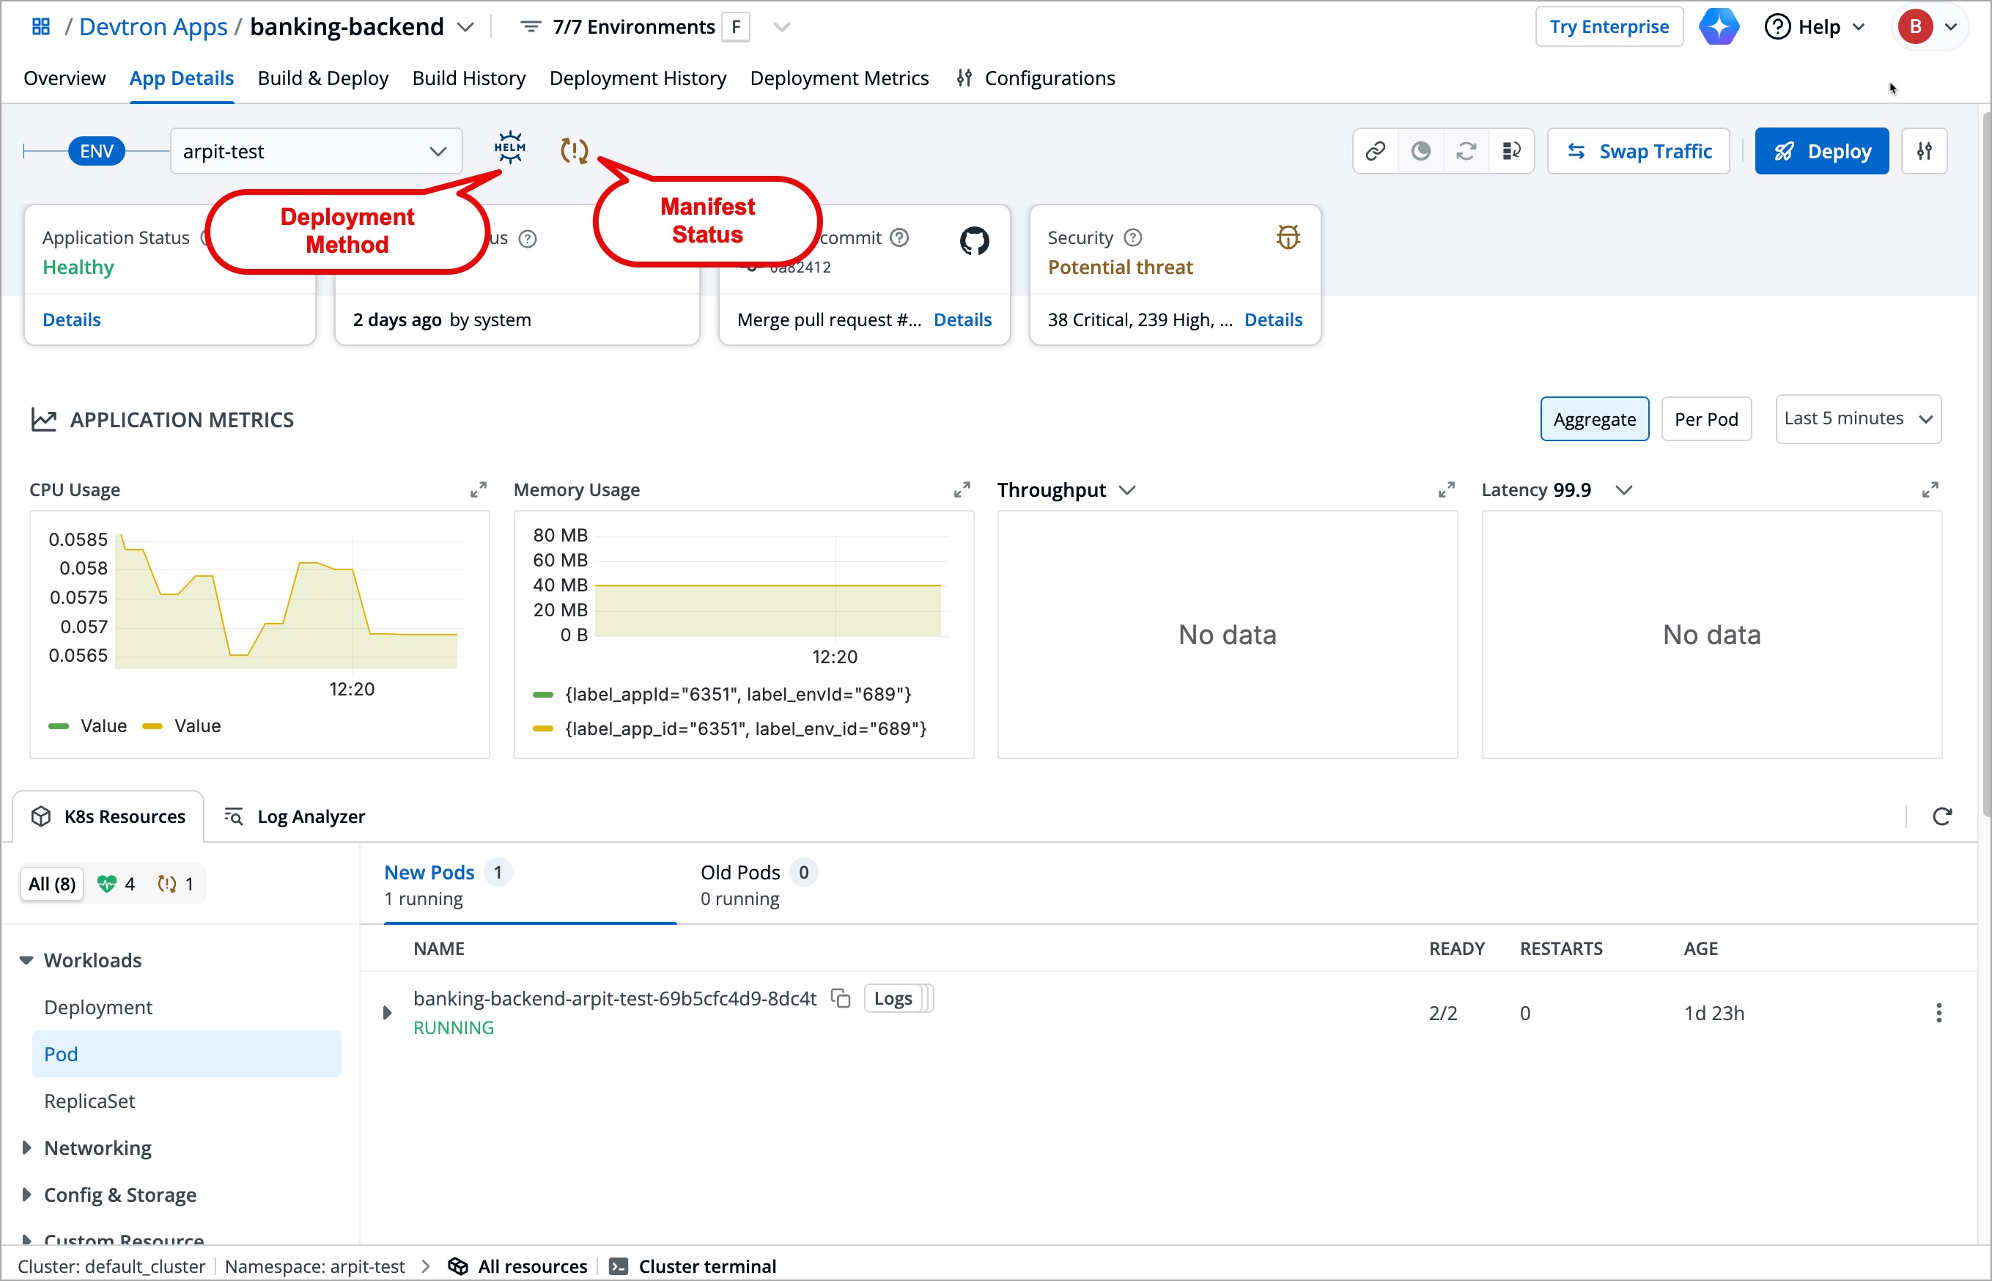Select the All (8) resource filter
The width and height of the screenshot is (1992, 1281).
point(51,883)
